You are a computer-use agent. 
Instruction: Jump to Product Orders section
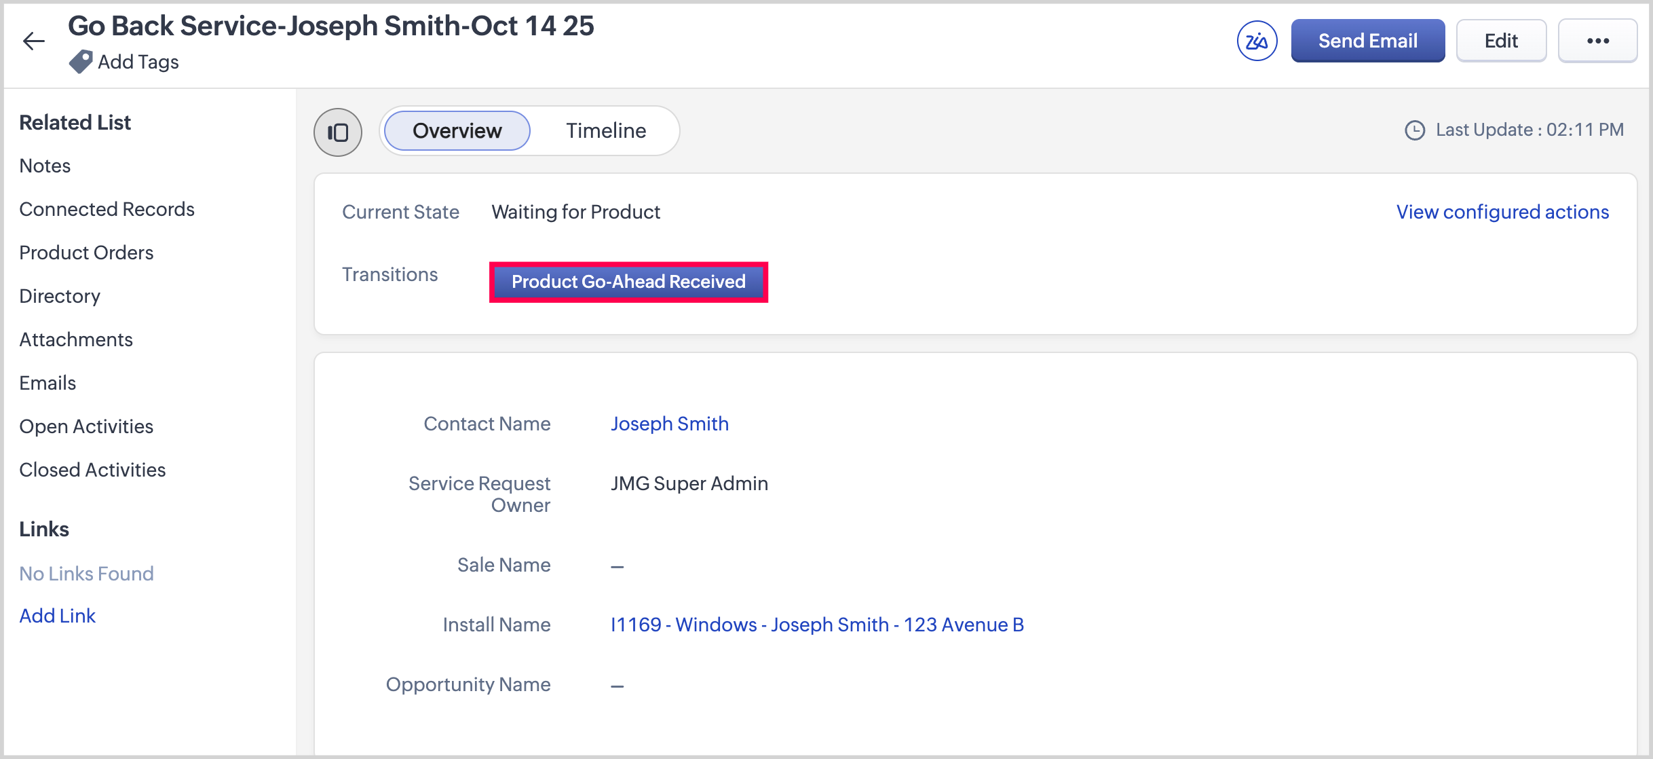[x=86, y=253]
